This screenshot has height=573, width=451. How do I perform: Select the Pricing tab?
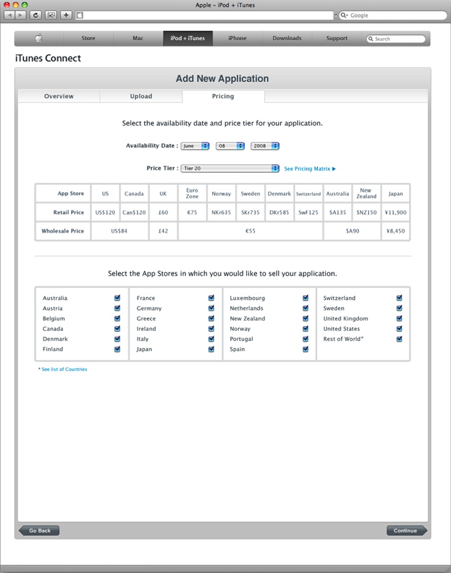point(223,96)
